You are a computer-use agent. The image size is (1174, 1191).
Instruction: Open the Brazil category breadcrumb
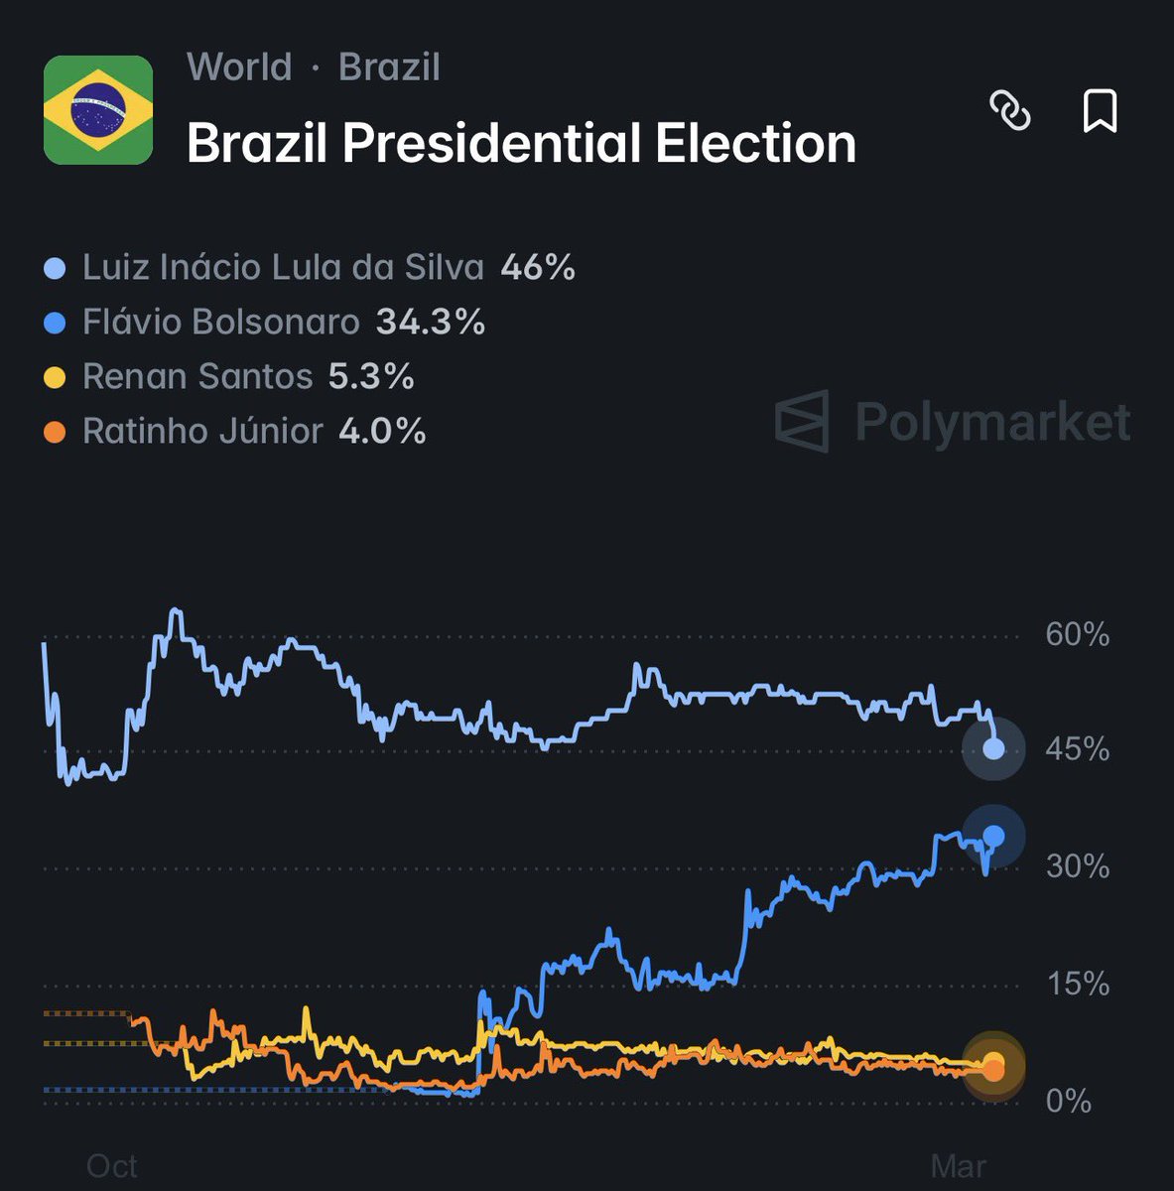click(x=389, y=67)
